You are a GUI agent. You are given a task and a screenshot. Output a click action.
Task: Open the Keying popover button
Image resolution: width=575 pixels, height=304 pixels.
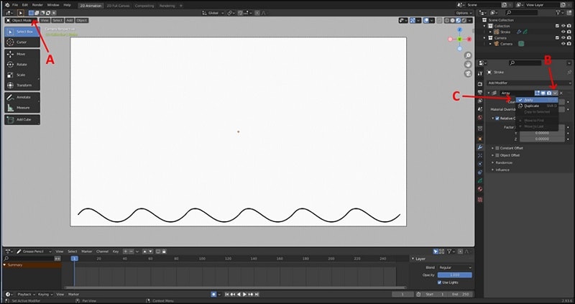[x=45, y=295]
